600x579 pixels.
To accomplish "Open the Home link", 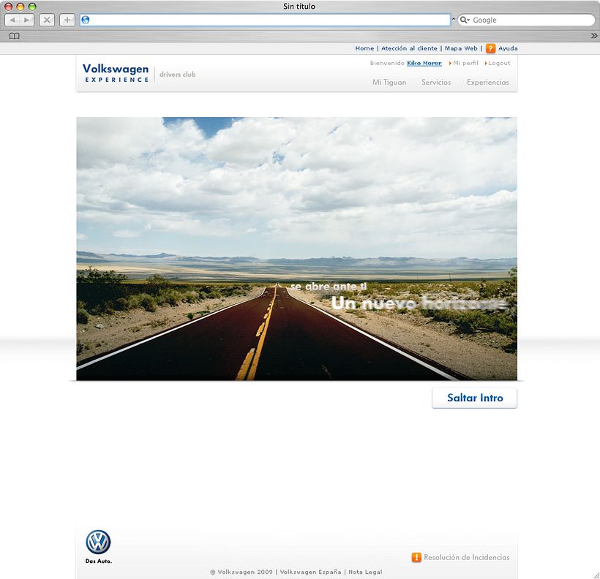I will [x=364, y=48].
